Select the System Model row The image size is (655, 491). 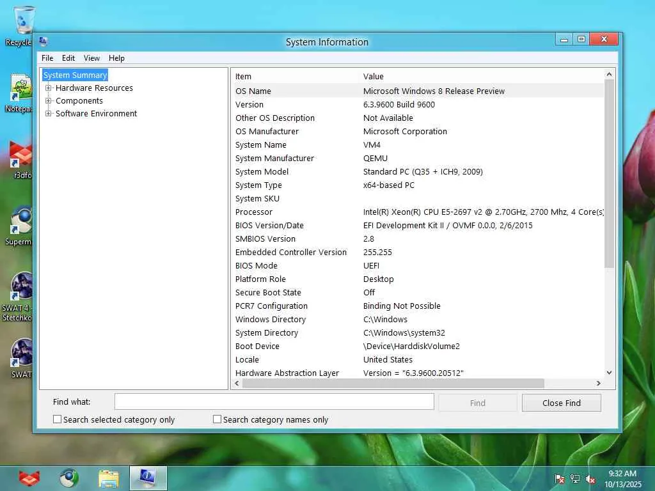pos(418,171)
